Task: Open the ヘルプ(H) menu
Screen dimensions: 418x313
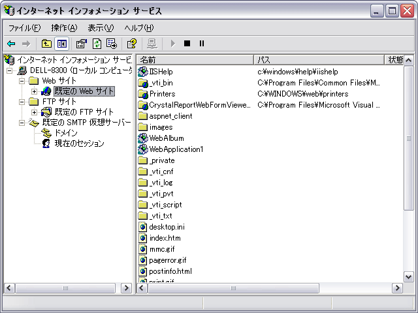Action: coord(139,27)
